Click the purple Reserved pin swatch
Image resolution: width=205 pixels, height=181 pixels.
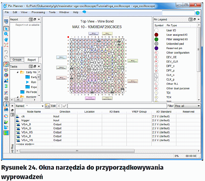click(x=156, y=48)
